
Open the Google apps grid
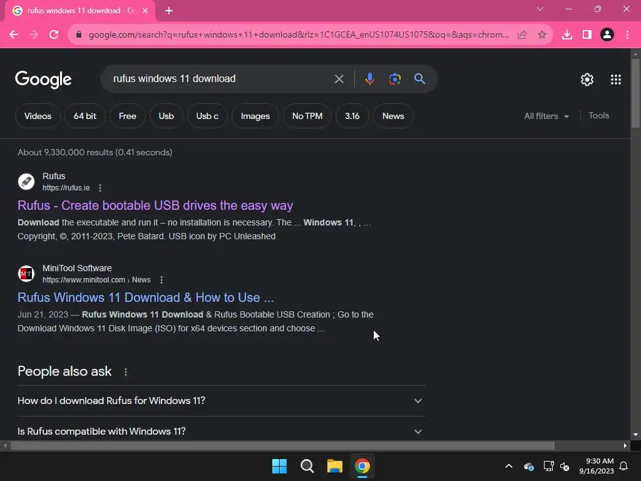point(616,80)
